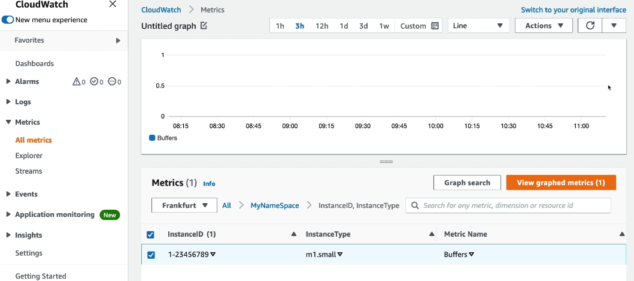Click Switch to your original interface link
634x281 pixels.
574,10
